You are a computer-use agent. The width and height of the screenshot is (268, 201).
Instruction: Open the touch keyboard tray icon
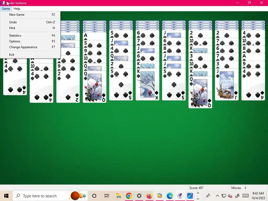(x=245, y=196)
